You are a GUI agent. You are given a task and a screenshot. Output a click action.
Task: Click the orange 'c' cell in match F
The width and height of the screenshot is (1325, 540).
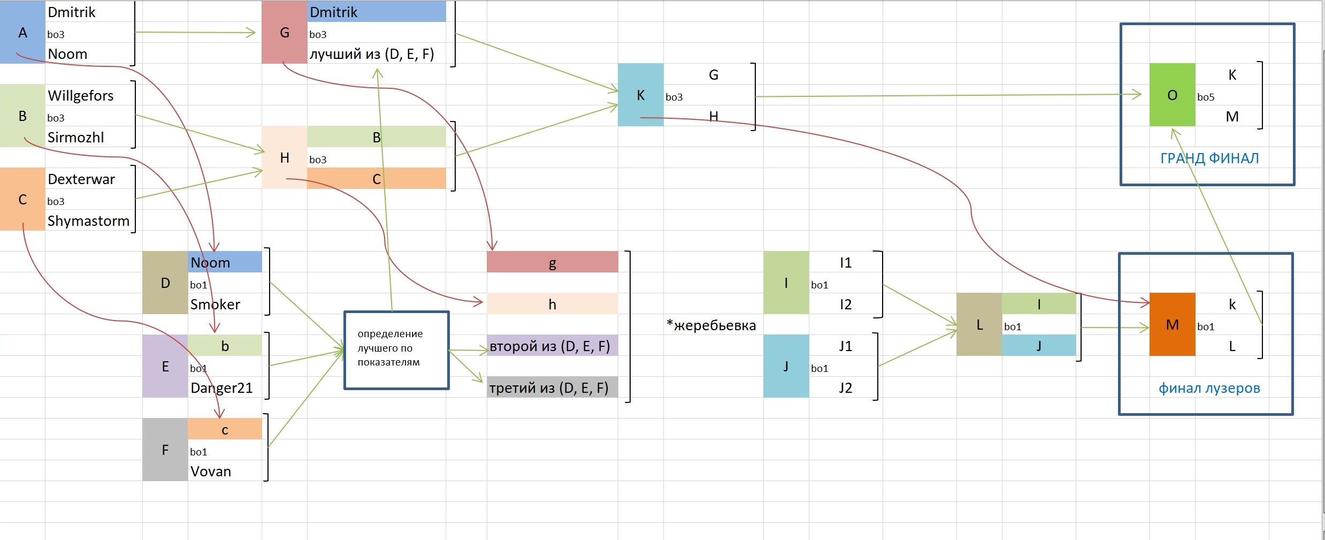point(225,429)
